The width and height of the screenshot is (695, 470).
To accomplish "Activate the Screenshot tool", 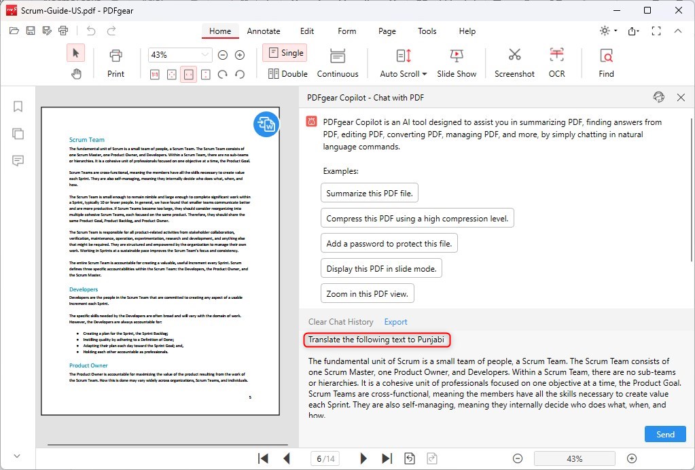I will (514, 63).
